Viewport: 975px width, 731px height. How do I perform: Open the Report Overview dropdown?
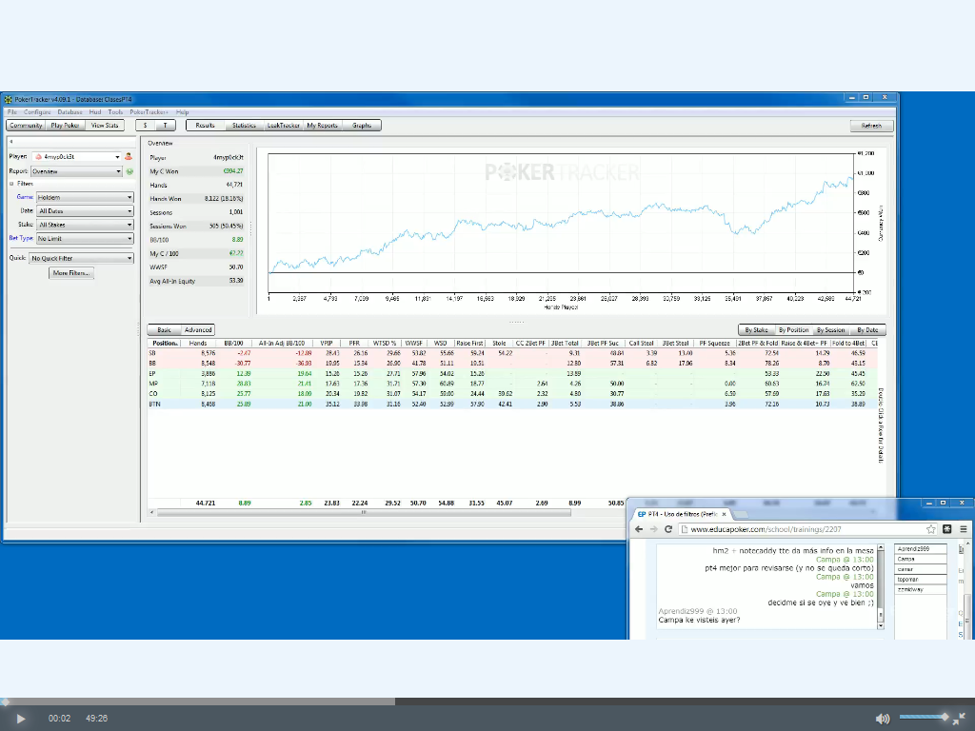(76, 171)
